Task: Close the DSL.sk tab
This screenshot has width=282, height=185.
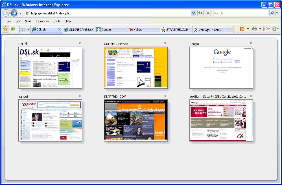Action: (59, 29)
